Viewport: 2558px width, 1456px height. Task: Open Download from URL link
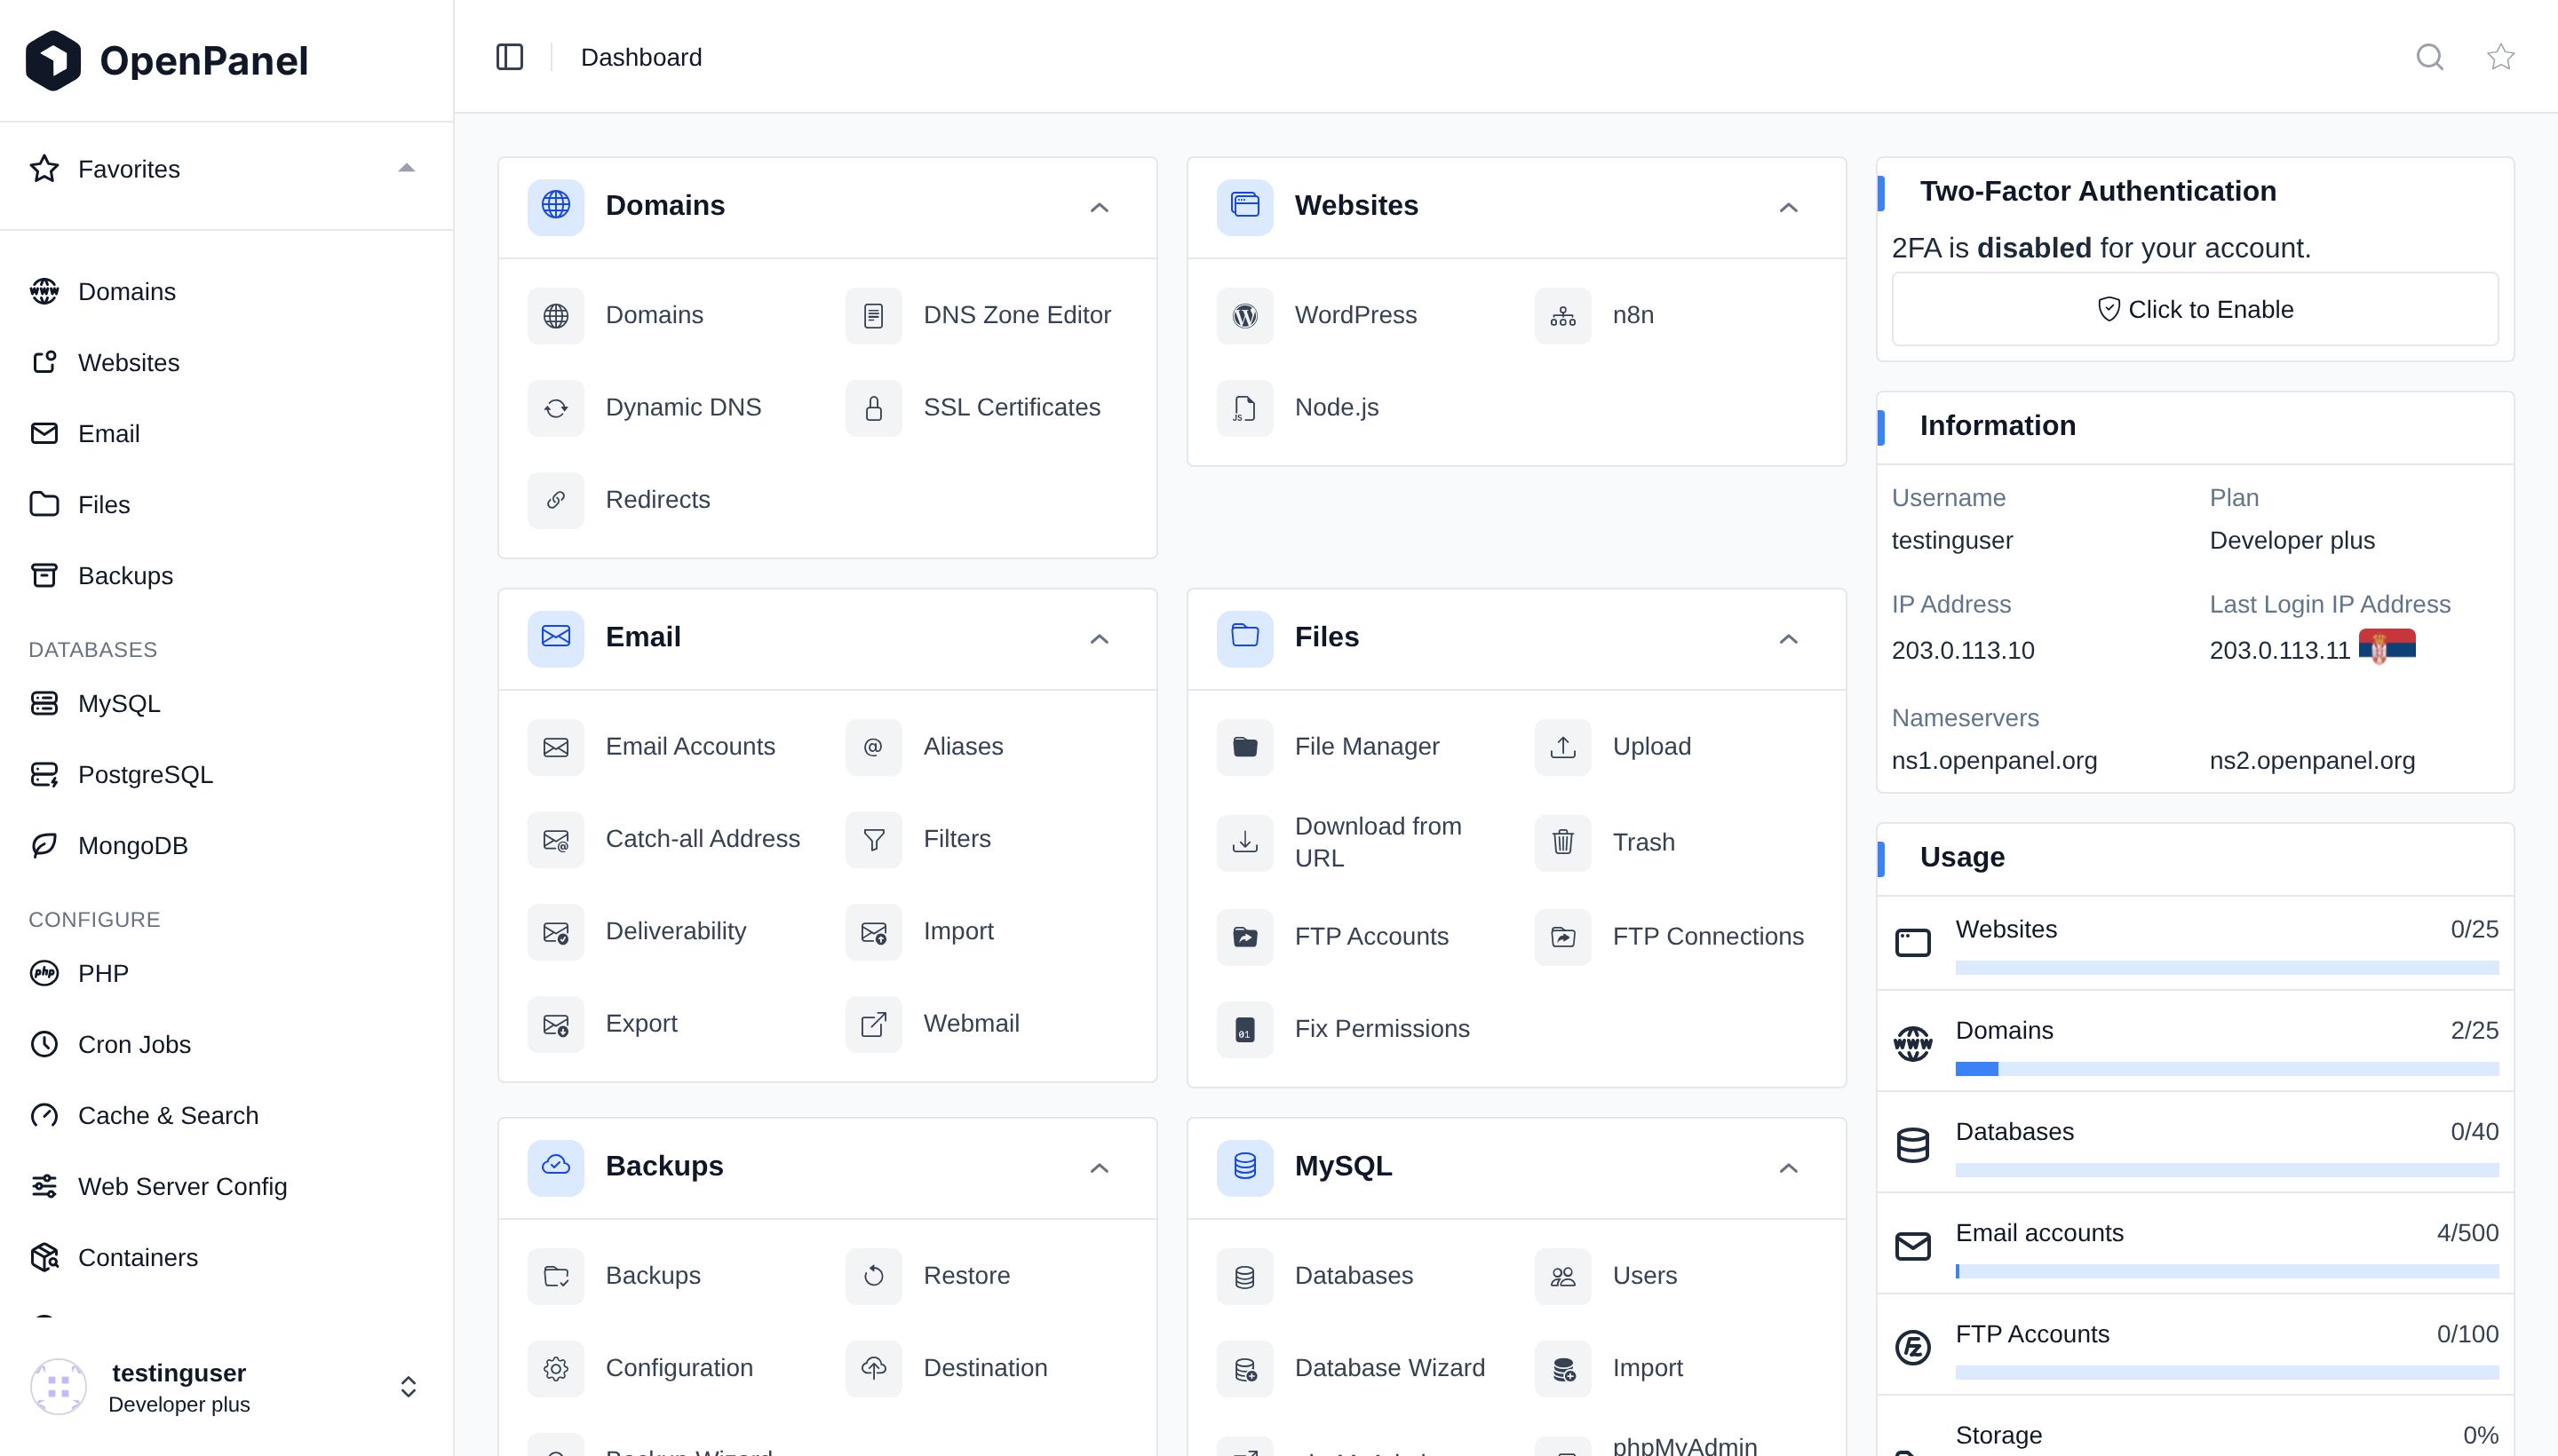pyautogui.click(x=1378, y=843)
